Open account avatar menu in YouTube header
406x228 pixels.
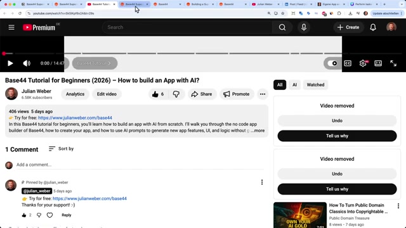tap(391, 27)
